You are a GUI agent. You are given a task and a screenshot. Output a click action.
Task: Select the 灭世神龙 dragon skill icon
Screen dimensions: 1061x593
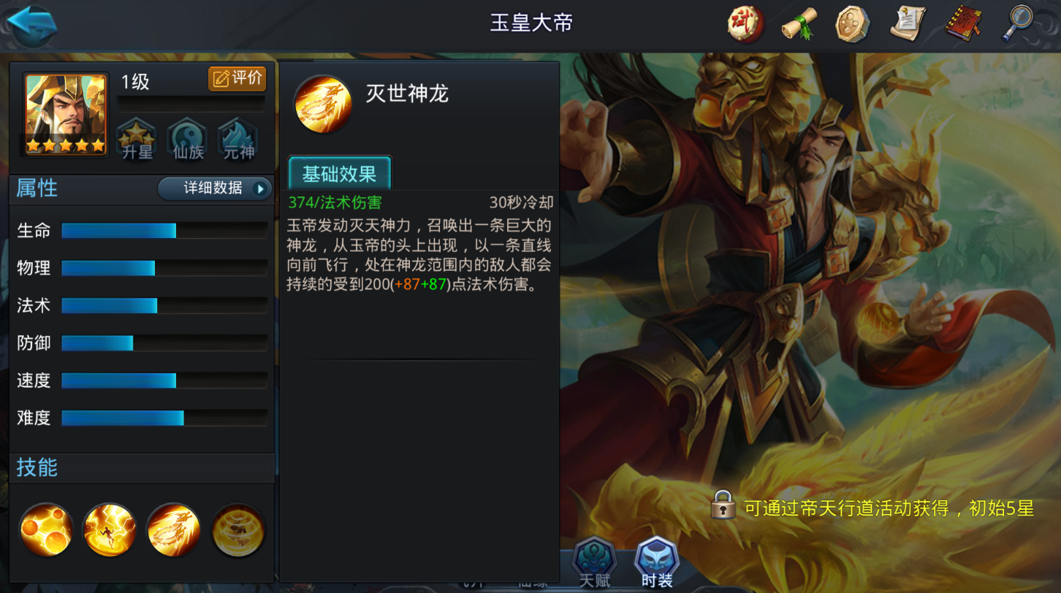[x=174, y=530]
